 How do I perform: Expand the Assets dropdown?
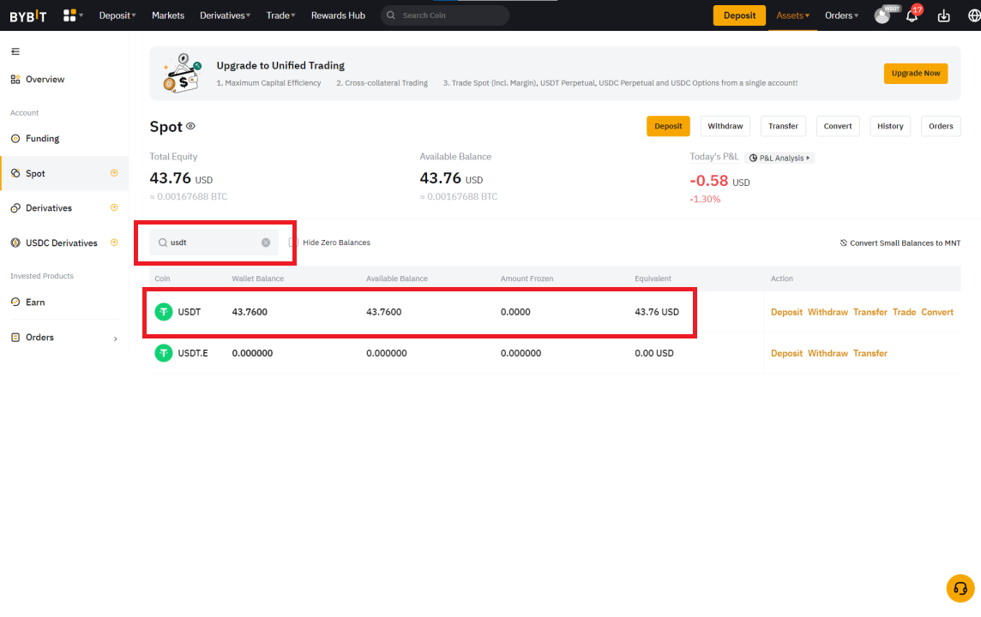coord(792,15)
